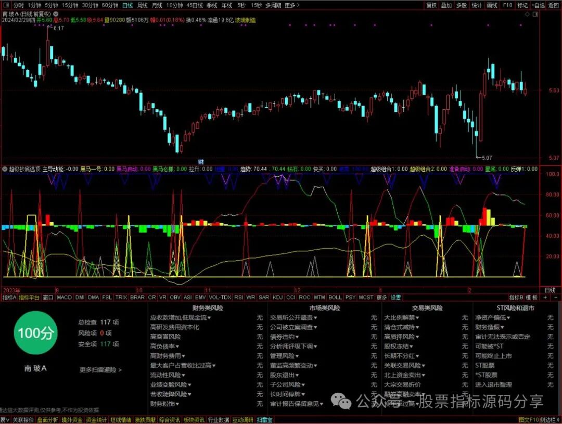Select the 周线 period

[x=142, y=5]
